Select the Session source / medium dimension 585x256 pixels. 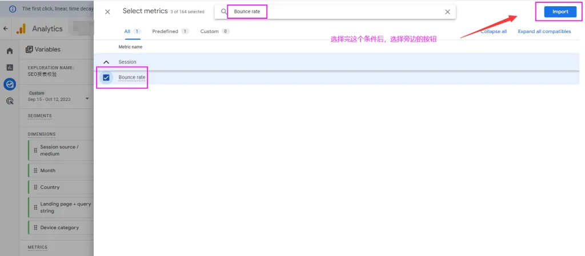pos(61,151)
